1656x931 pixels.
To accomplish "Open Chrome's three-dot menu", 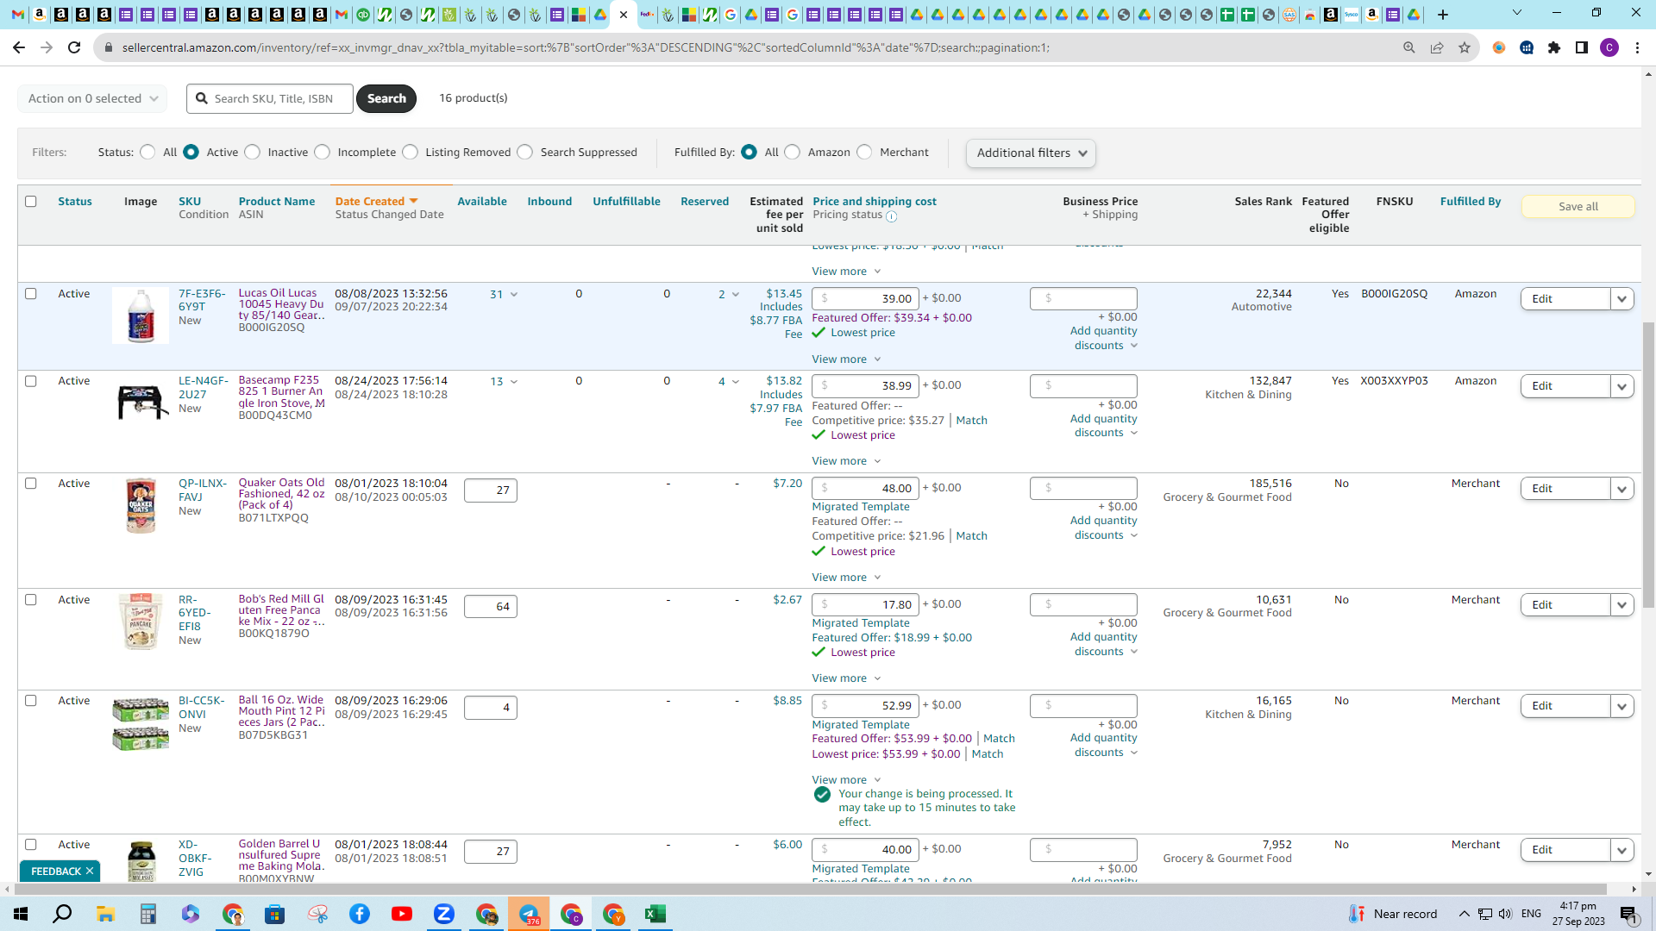I will [x=1637, y=47].
